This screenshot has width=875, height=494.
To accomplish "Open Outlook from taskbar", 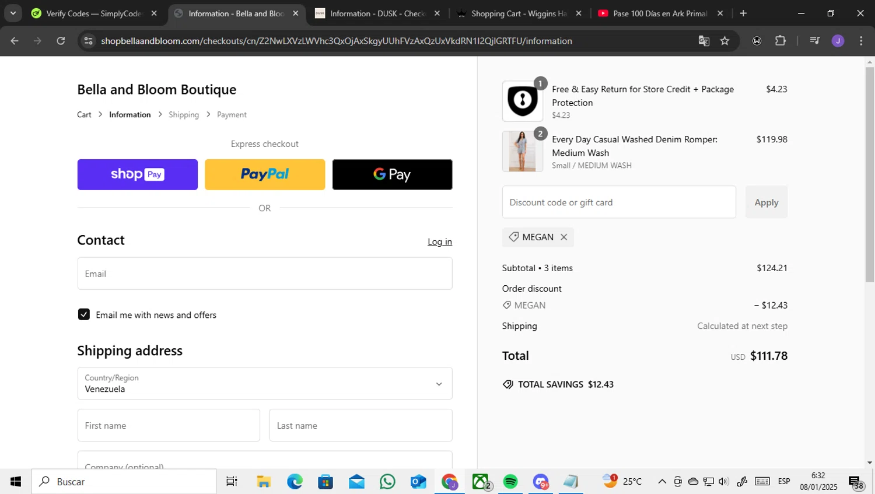I will point(418,482).
